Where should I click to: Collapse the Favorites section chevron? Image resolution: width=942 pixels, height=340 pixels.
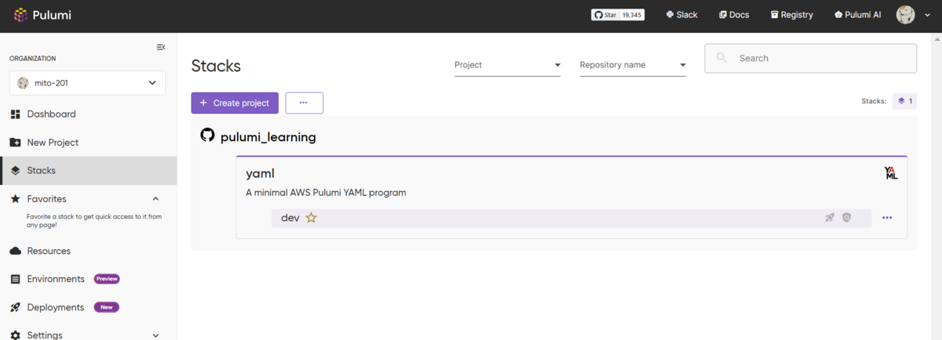[x=155, y=199]
